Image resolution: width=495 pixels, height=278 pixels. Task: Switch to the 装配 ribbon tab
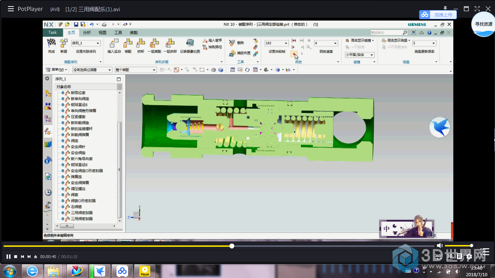134,33
